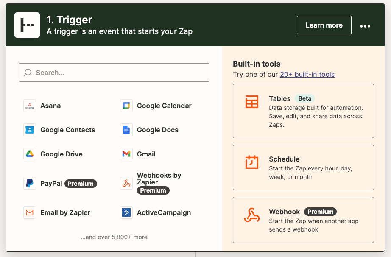Screen dimensions: 391x257
Task: Click the 'Built-in tools' heading
Action: pyautogui.click(x=257, y=64)
